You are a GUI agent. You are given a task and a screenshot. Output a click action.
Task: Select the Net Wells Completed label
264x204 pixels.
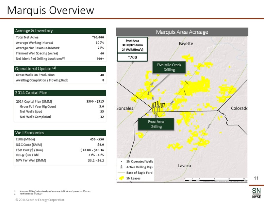click(35, 117)
